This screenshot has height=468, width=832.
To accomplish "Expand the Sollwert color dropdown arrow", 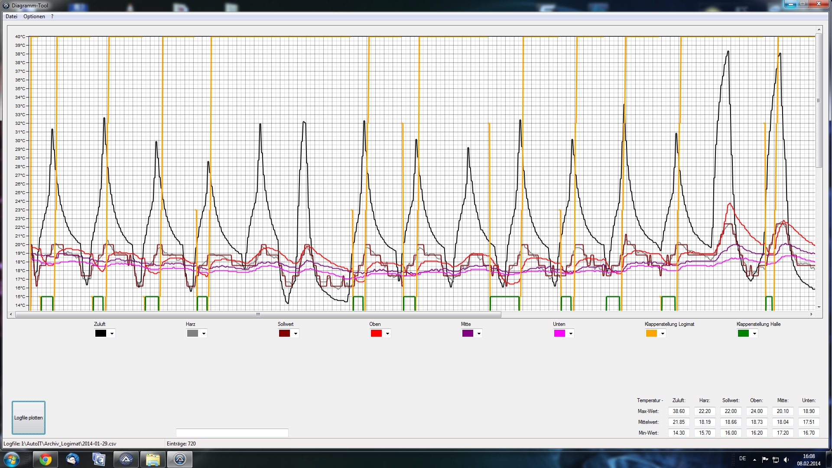I will (x=296, y=333).
